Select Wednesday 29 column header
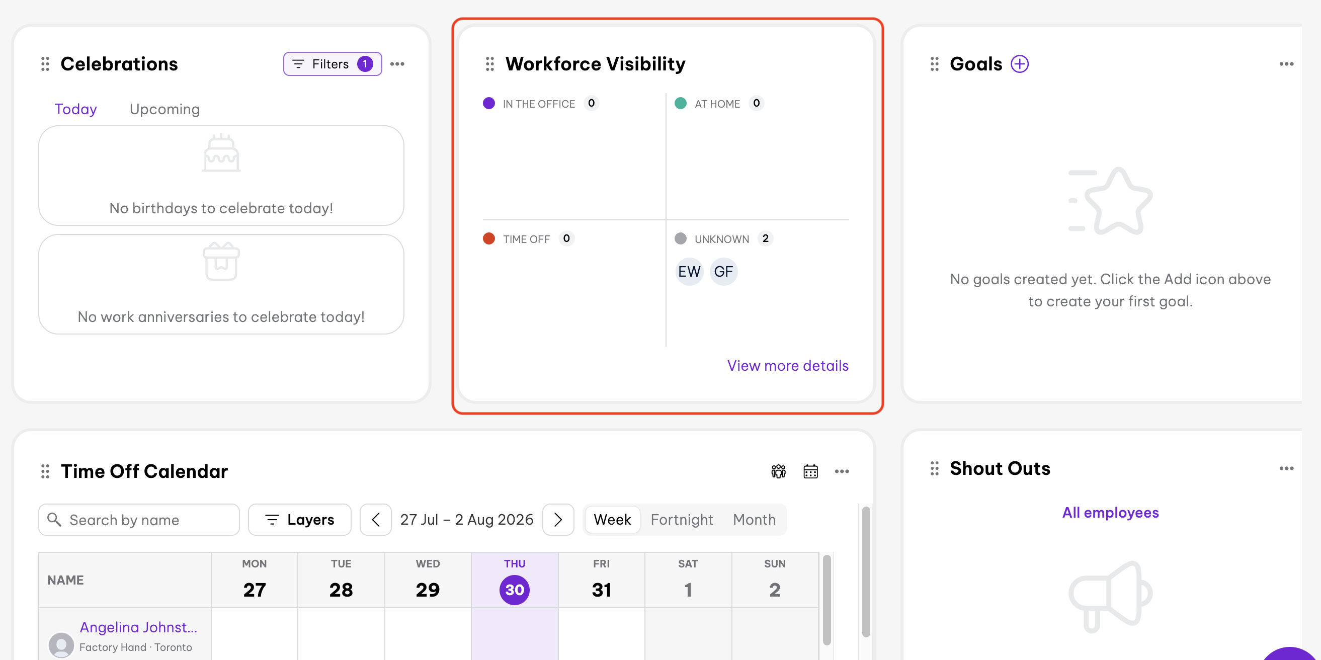Viewport: 1321px width, 660px height. pos(428,580)
